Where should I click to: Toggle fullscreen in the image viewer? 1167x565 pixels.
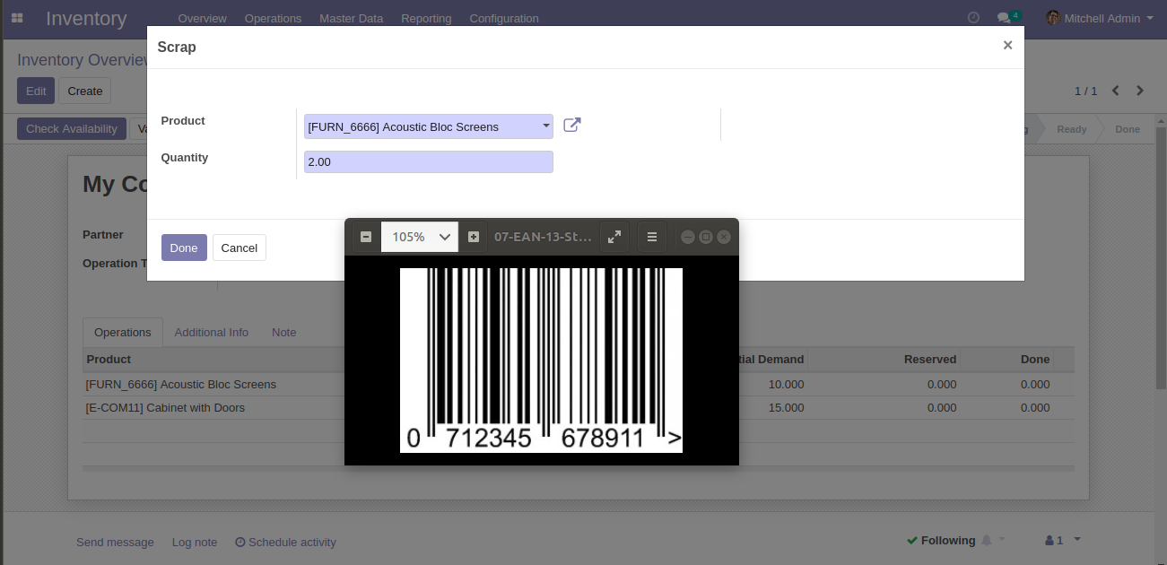tap(614, 237)
